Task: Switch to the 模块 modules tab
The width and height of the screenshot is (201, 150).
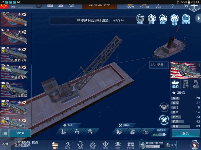Action: pyautogui.click(x=196, y=84)
